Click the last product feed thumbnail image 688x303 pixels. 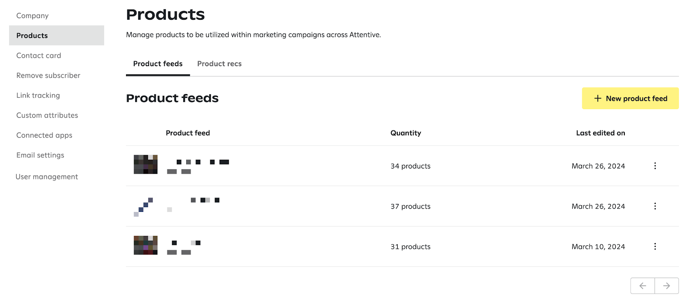(x=145, y=245)
